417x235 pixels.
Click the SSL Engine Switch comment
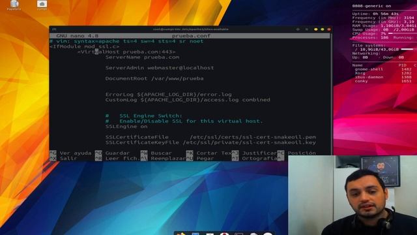144,116
